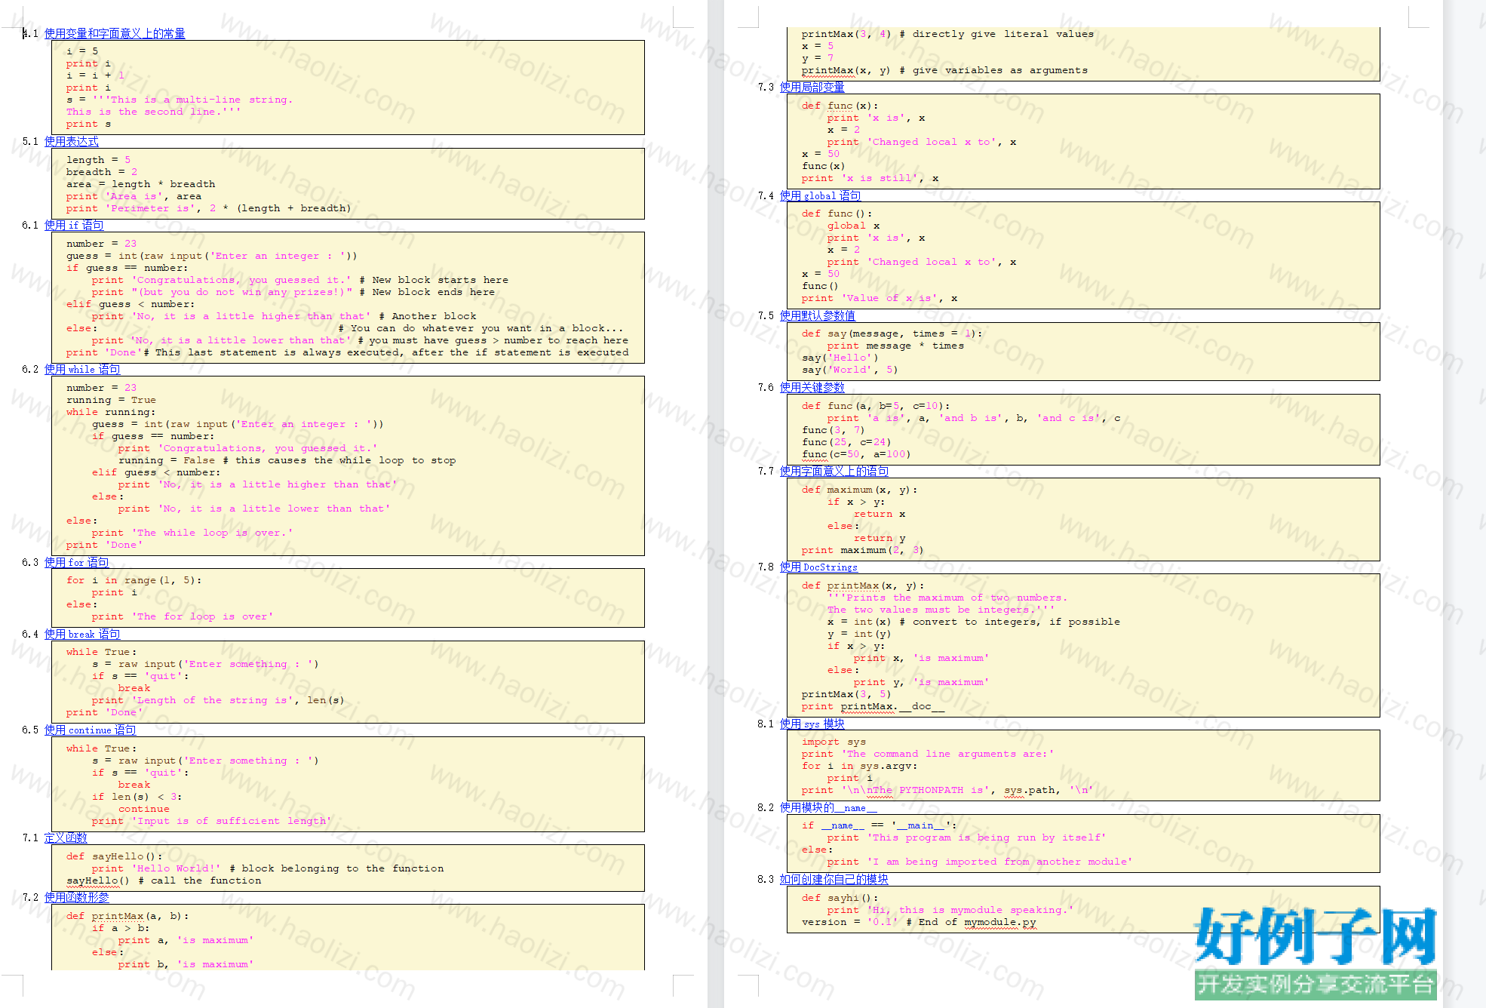Click the line 'def maximum(x, y):'

(860, 490)
